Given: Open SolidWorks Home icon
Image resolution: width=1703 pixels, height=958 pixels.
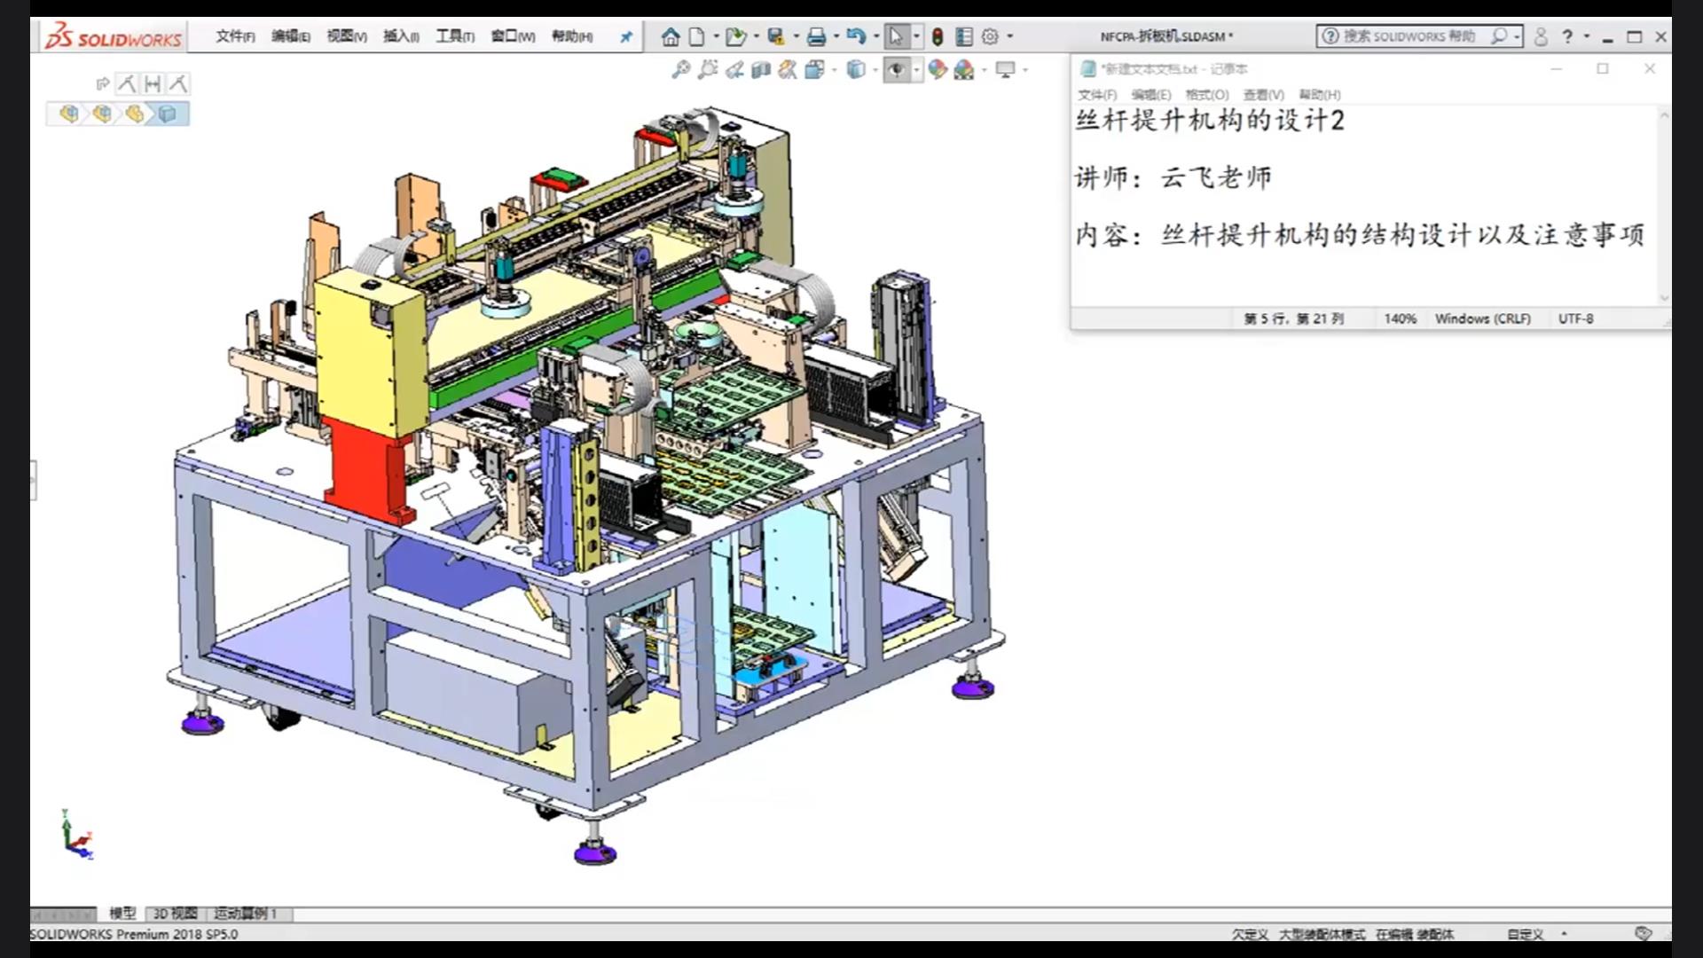Looking at the screenshot, I should tap(671, 36).
